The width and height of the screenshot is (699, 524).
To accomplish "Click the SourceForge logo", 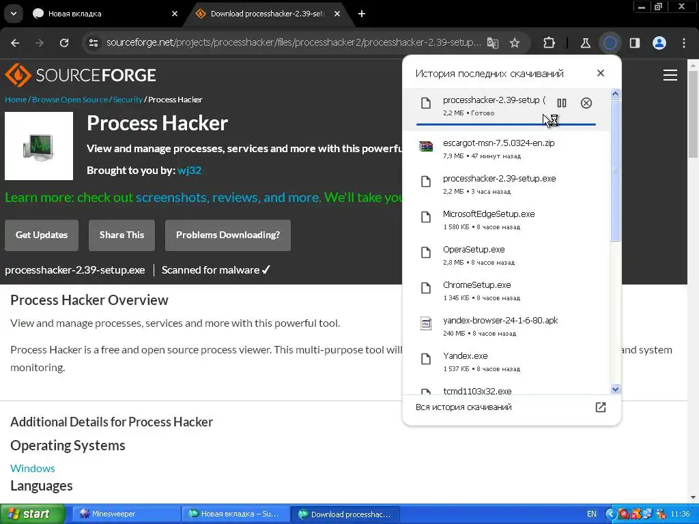I will [x=81, y=75].
